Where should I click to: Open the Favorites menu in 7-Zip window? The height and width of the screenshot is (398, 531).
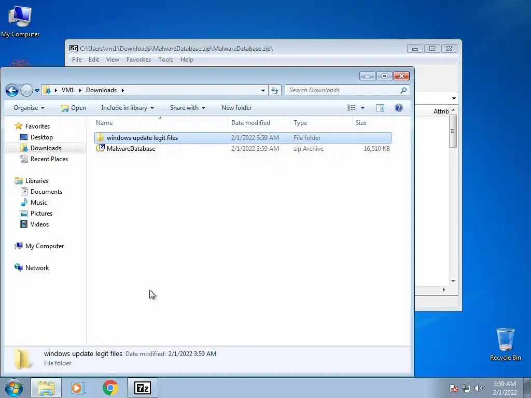pos(138,60)
